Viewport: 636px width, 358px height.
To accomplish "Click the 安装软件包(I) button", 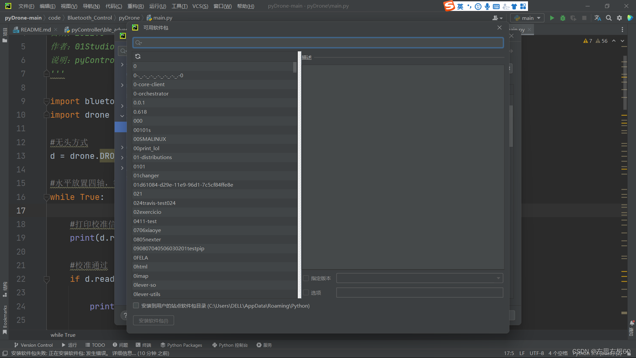I will (153, 321).
